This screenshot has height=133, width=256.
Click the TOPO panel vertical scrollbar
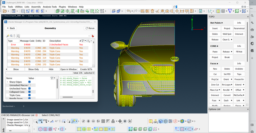coord(247,42)
